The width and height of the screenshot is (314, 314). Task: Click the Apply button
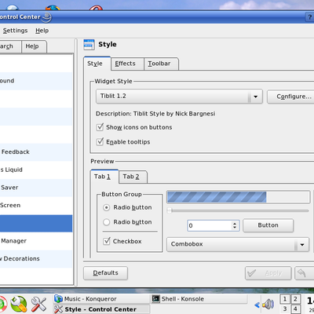(x=268, y=273)
